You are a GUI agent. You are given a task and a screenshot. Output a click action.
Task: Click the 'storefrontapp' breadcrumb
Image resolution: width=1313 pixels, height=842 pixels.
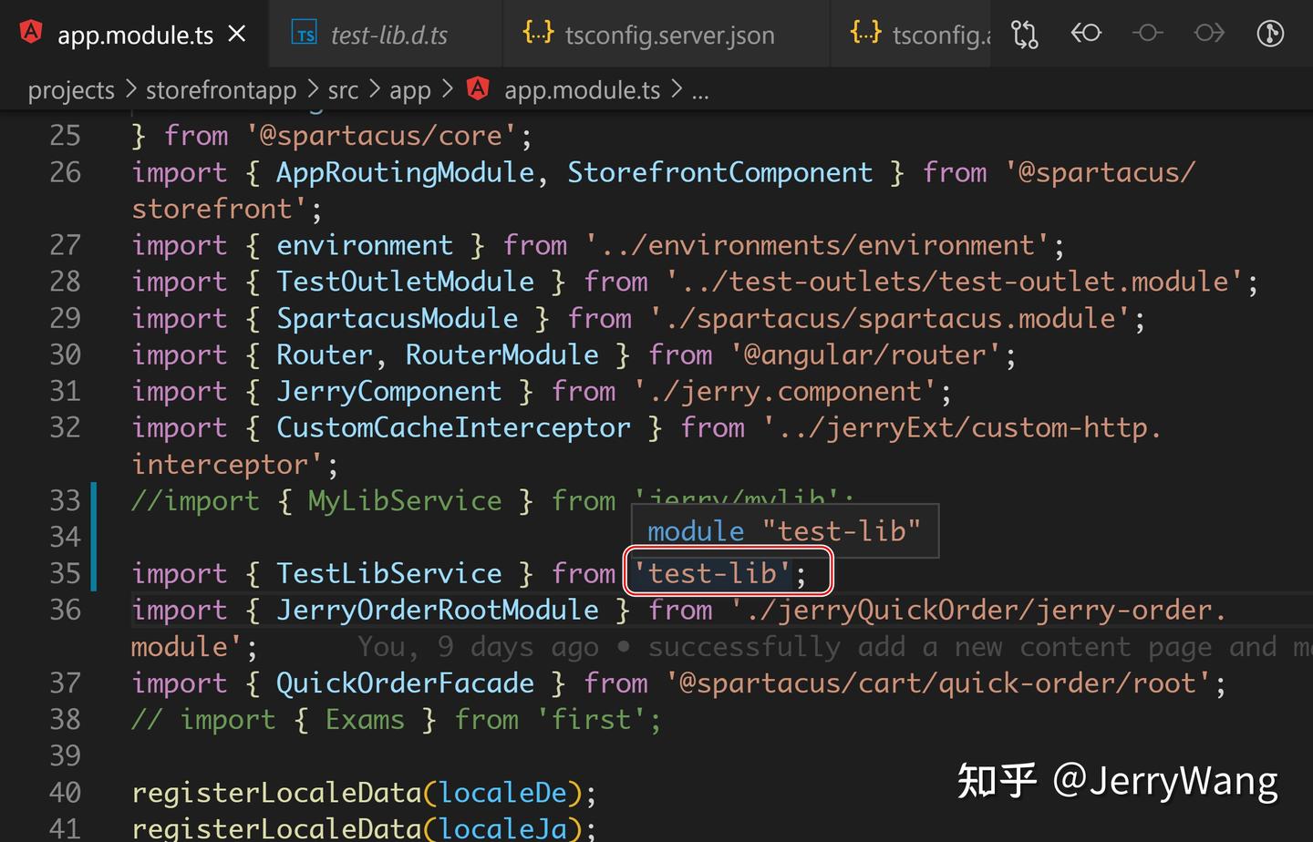pyautogui.click(x=221, y=90)
